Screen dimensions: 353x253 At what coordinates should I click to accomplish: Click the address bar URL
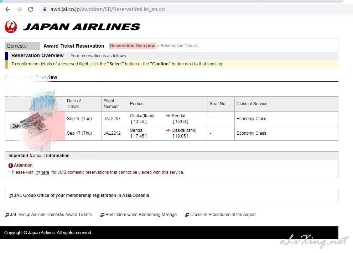[x=108, y=9]
